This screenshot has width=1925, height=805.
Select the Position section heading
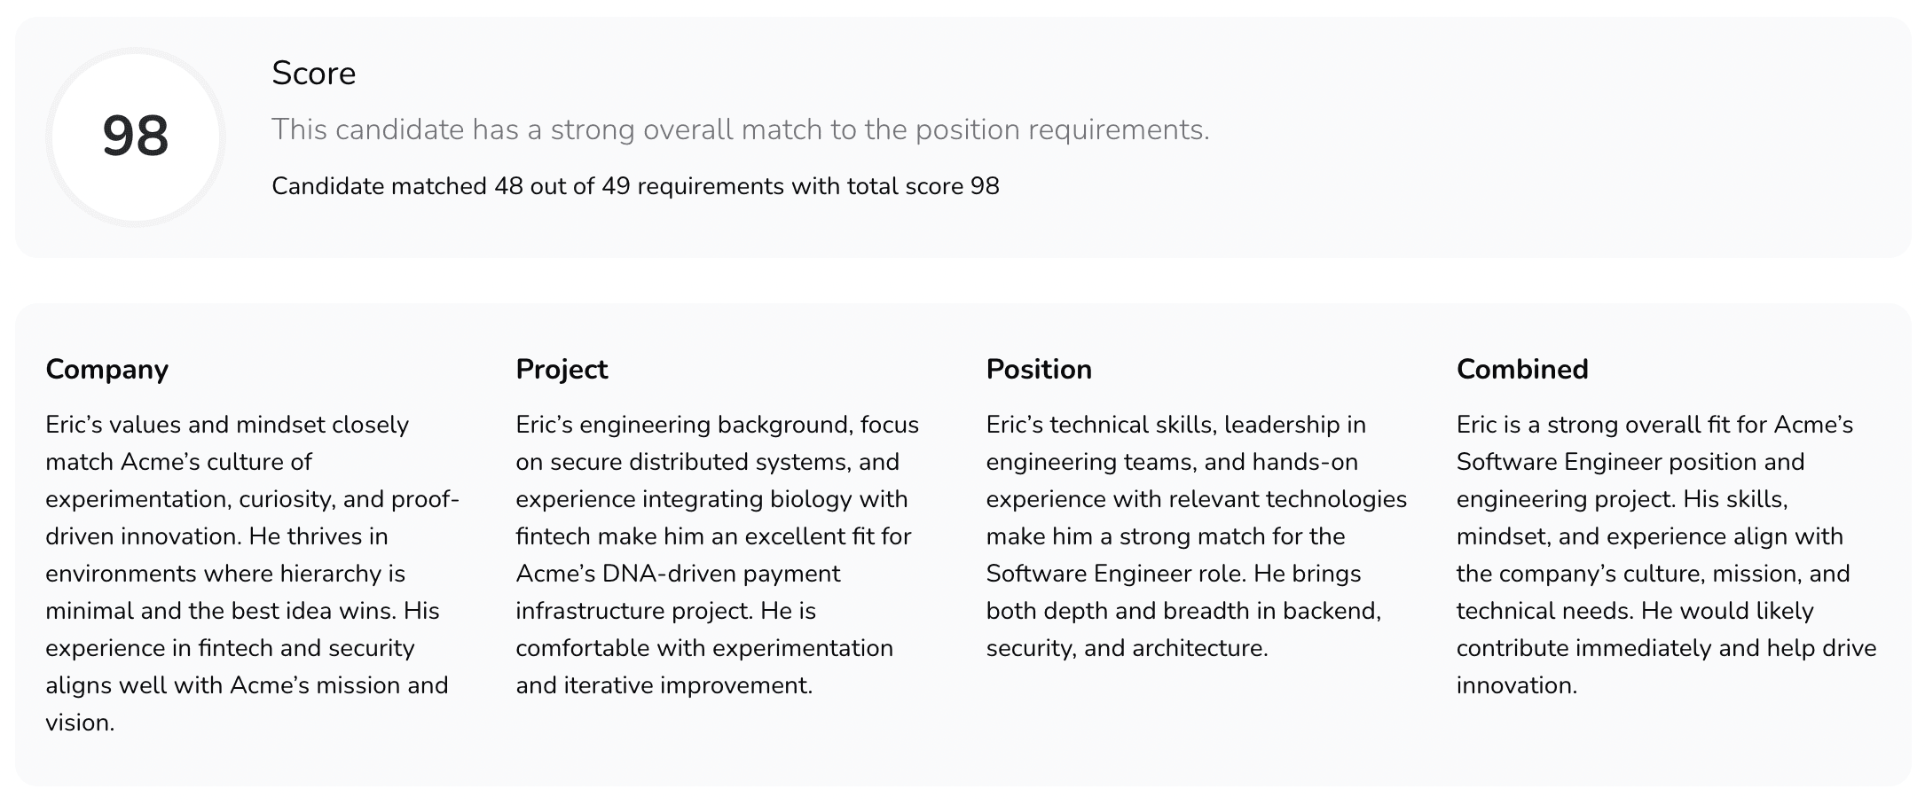coord(1039,369)
